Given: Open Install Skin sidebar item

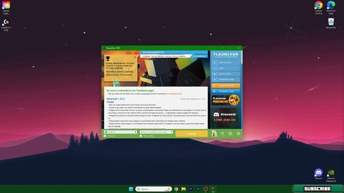Looking at the screenshot, I should click(226, 74).
